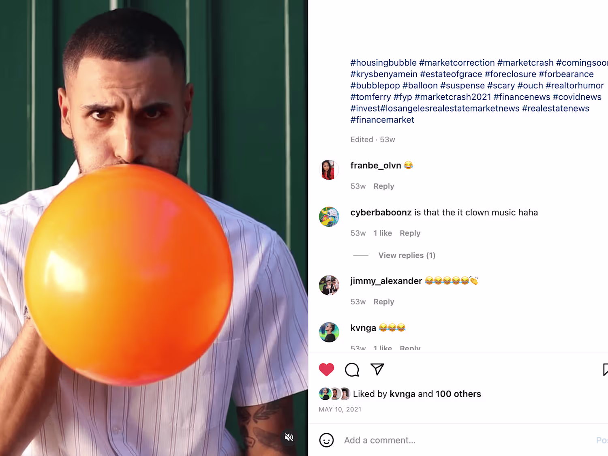Viewport: 608px width, 456px height.
Task: Reply to cyberbaboonz's comment
Action: coord(410,233)
